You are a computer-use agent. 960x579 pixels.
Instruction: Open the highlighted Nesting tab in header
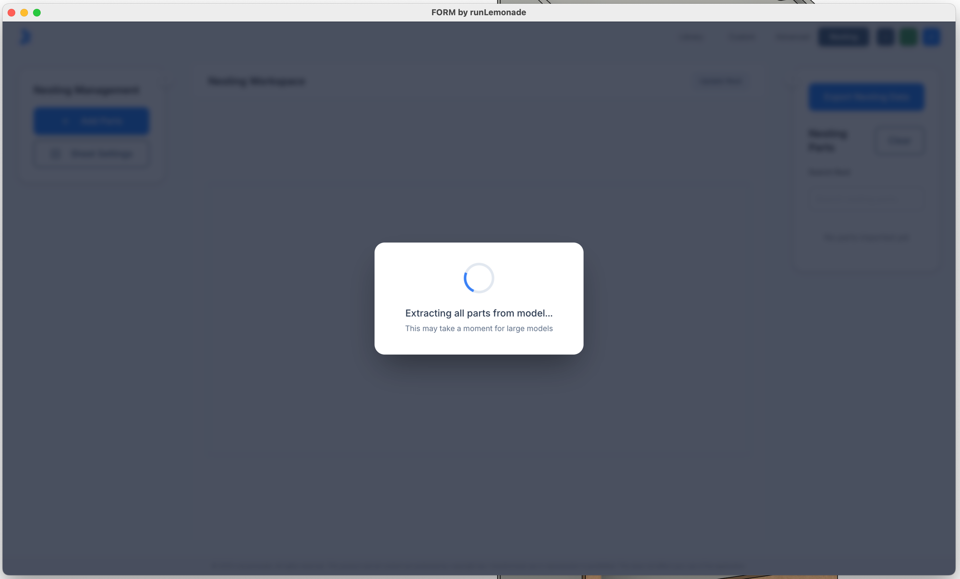tap(843, 37)
